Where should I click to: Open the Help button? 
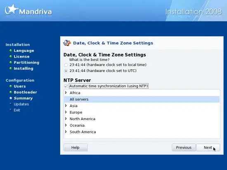76,147
